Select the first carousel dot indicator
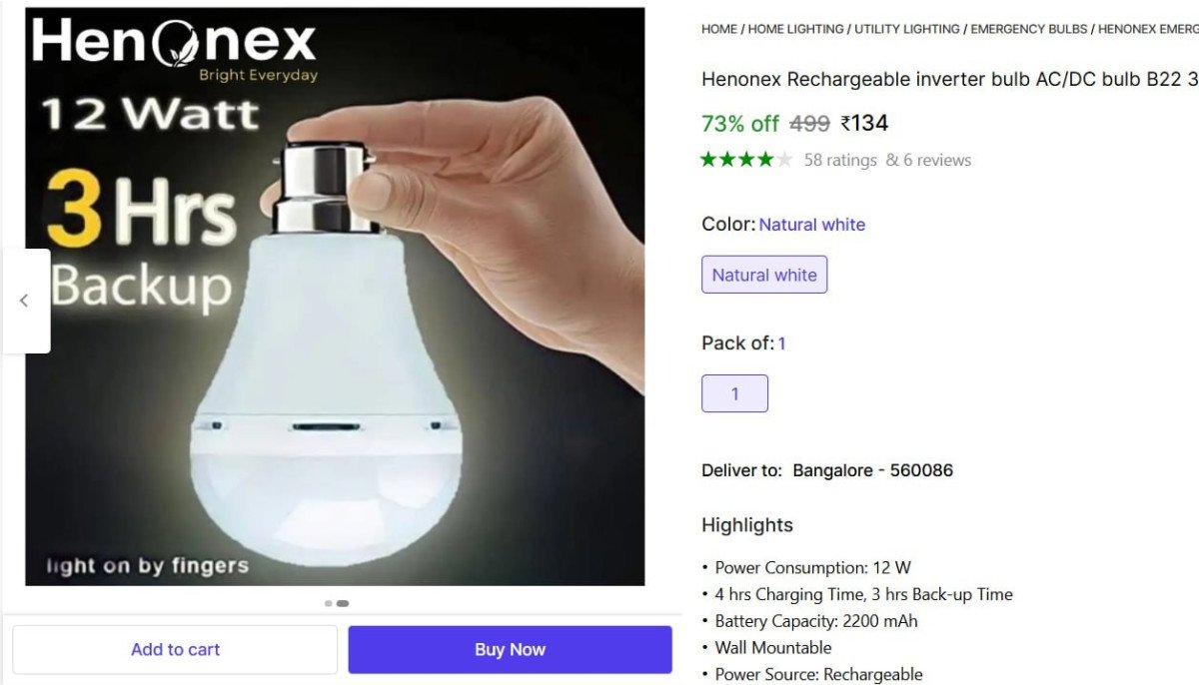 point(328,602)
